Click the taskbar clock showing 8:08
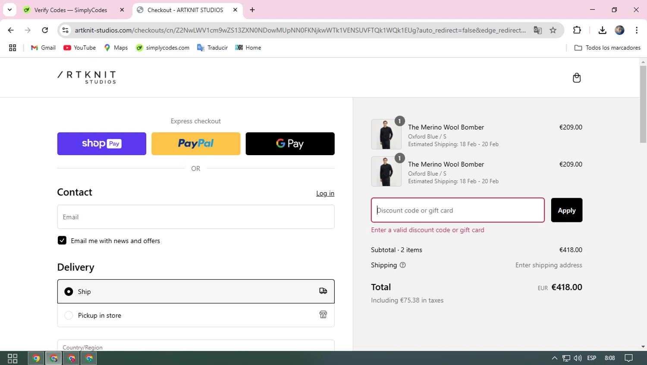 tap(610, 358)
